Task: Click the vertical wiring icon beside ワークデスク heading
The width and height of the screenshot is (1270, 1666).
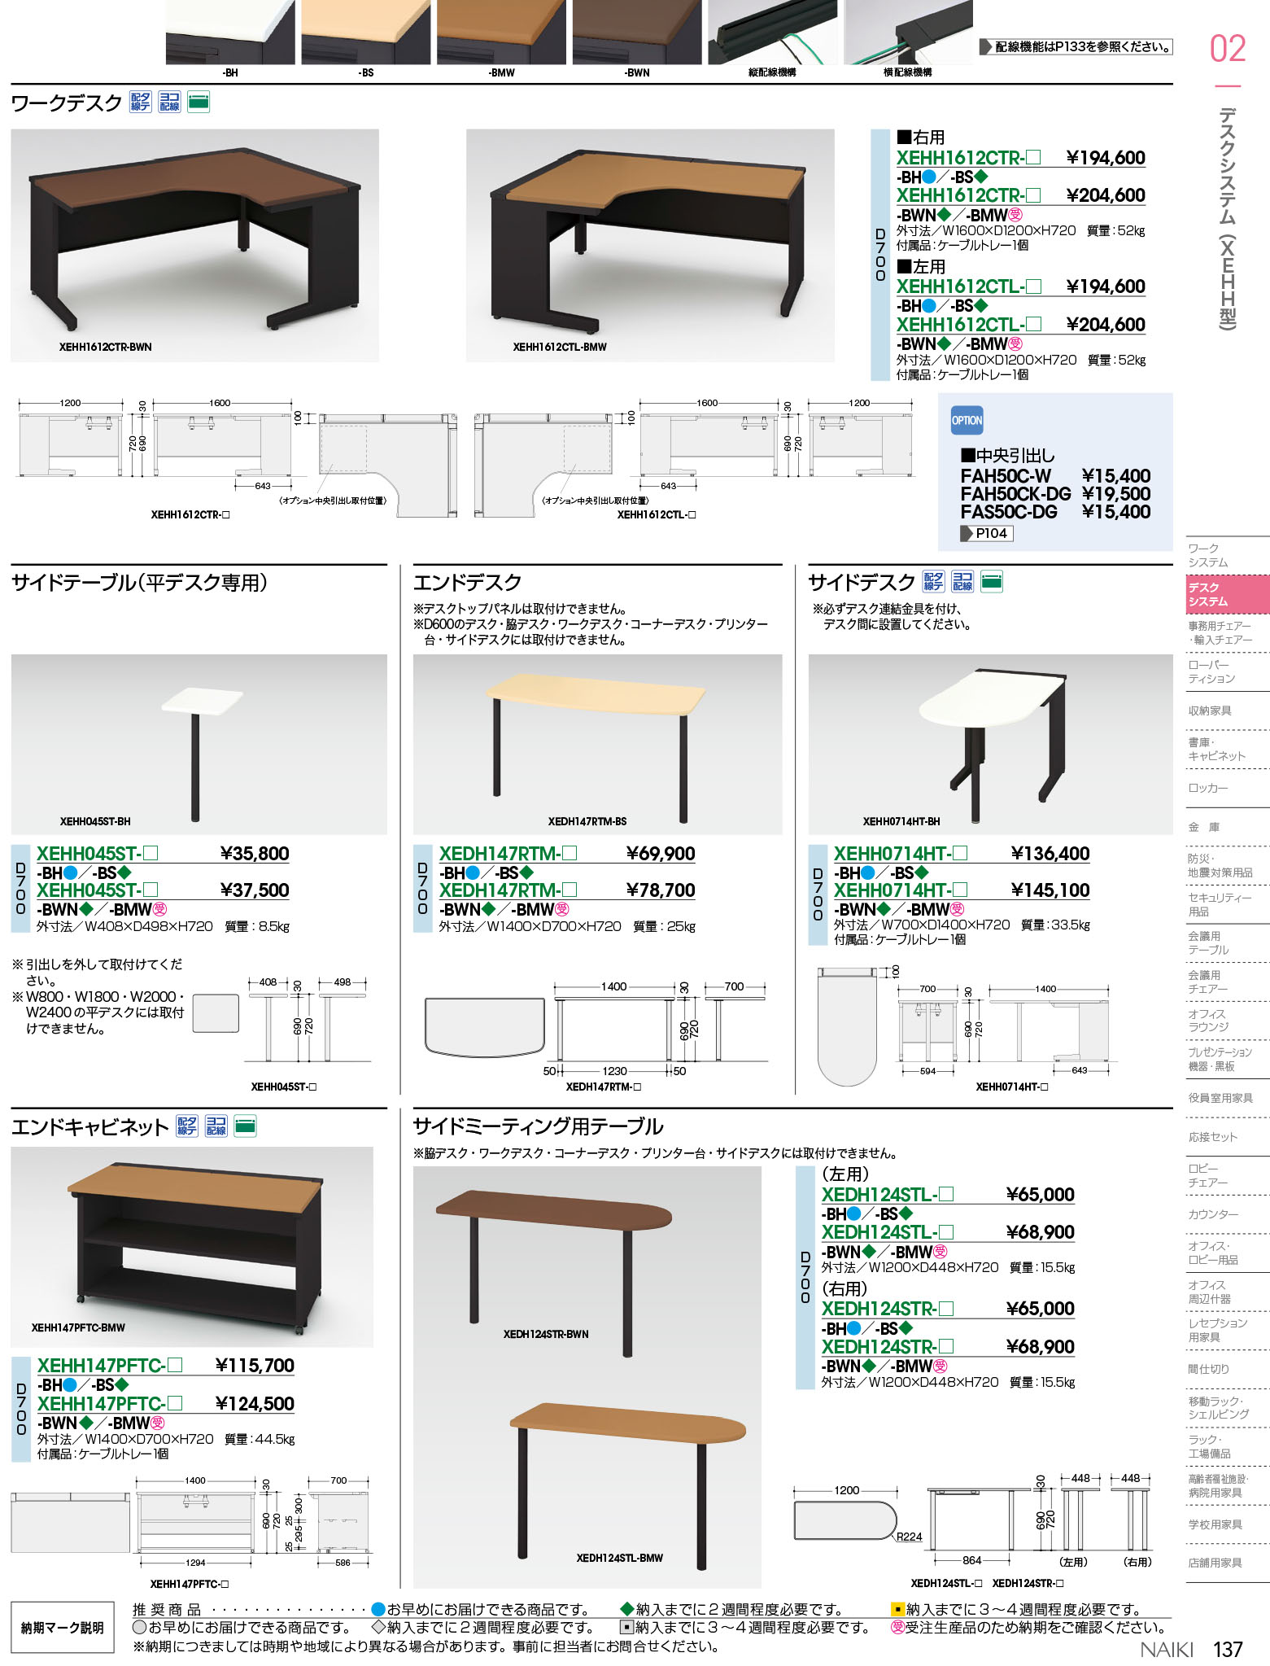Action: pyautogui.click(x=140, y=102)
